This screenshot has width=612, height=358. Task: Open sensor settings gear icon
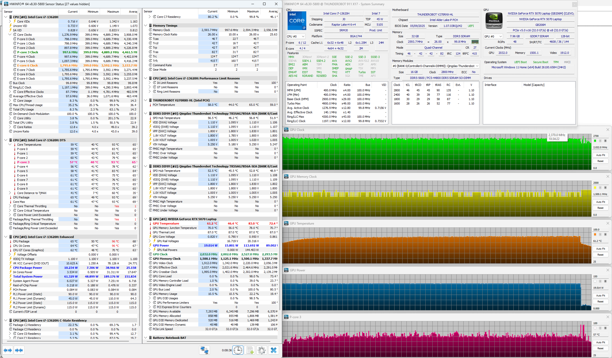(261, 350)
